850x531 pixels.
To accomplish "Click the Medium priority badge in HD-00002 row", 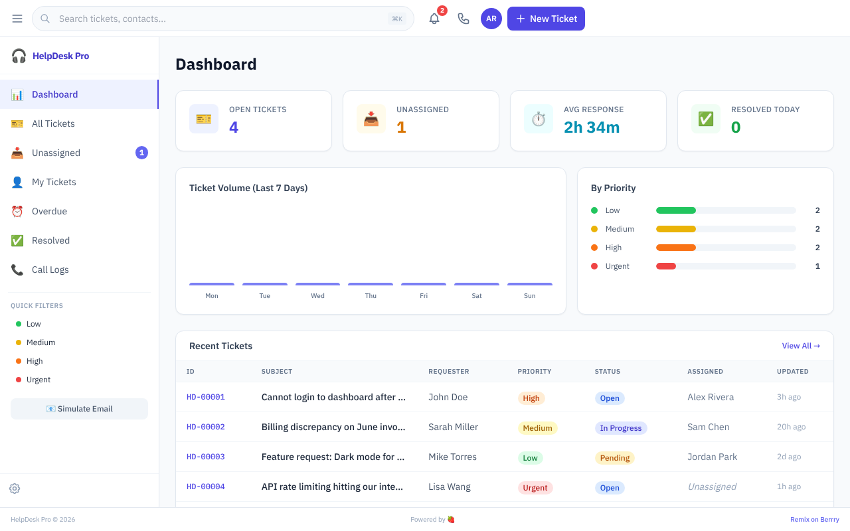I will click(537, 428).
